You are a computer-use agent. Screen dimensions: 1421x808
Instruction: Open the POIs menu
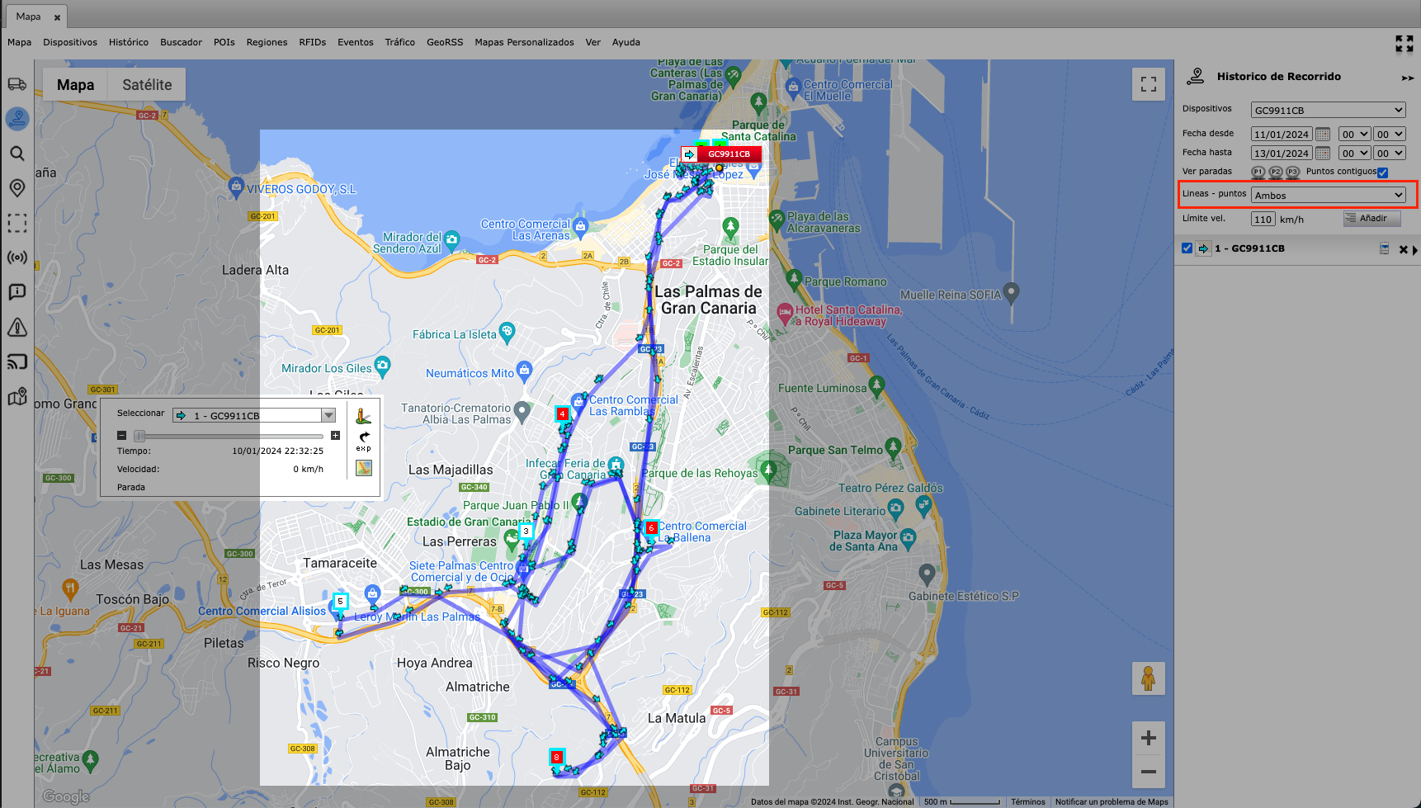[x=224, y=42]
